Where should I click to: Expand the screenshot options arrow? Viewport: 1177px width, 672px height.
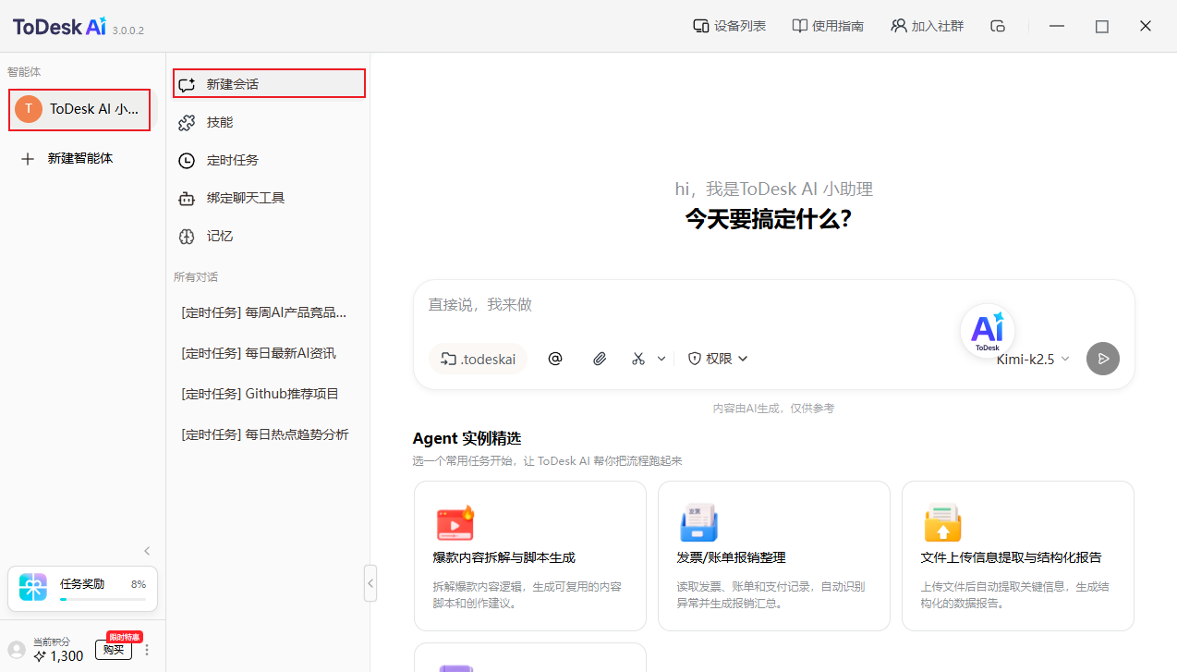(x=661, y=359)
